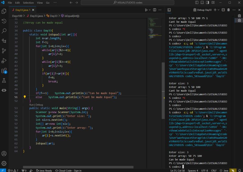Select the Day33.java editor tab
Image resolution: width=243 pixels, height=172 pixels.
tap(22, 10)
